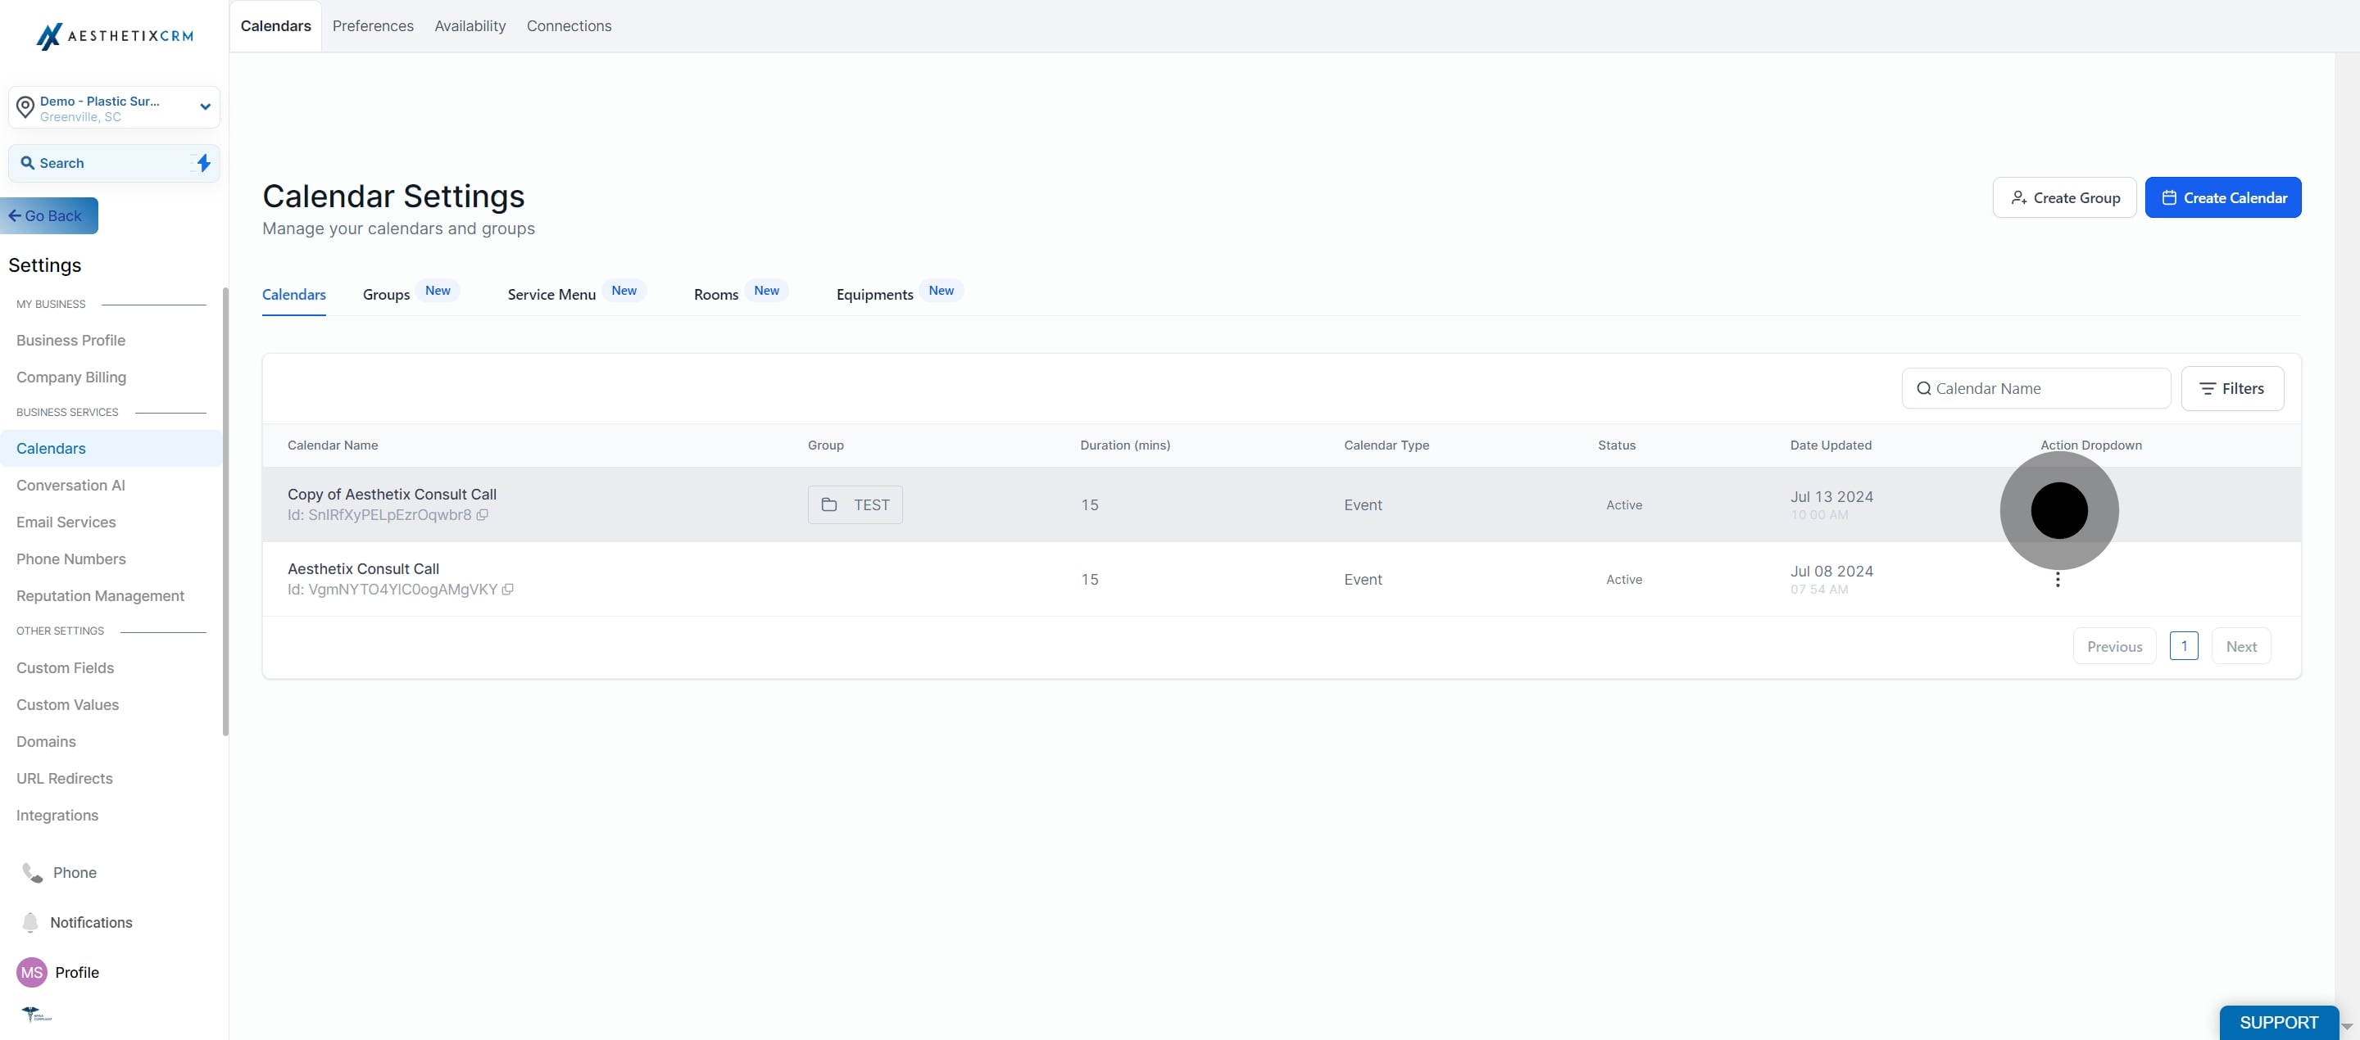2360x1040 pixels.
Task: Select the Calendars sub-tab under Calendar Settings
Action: 294,295
